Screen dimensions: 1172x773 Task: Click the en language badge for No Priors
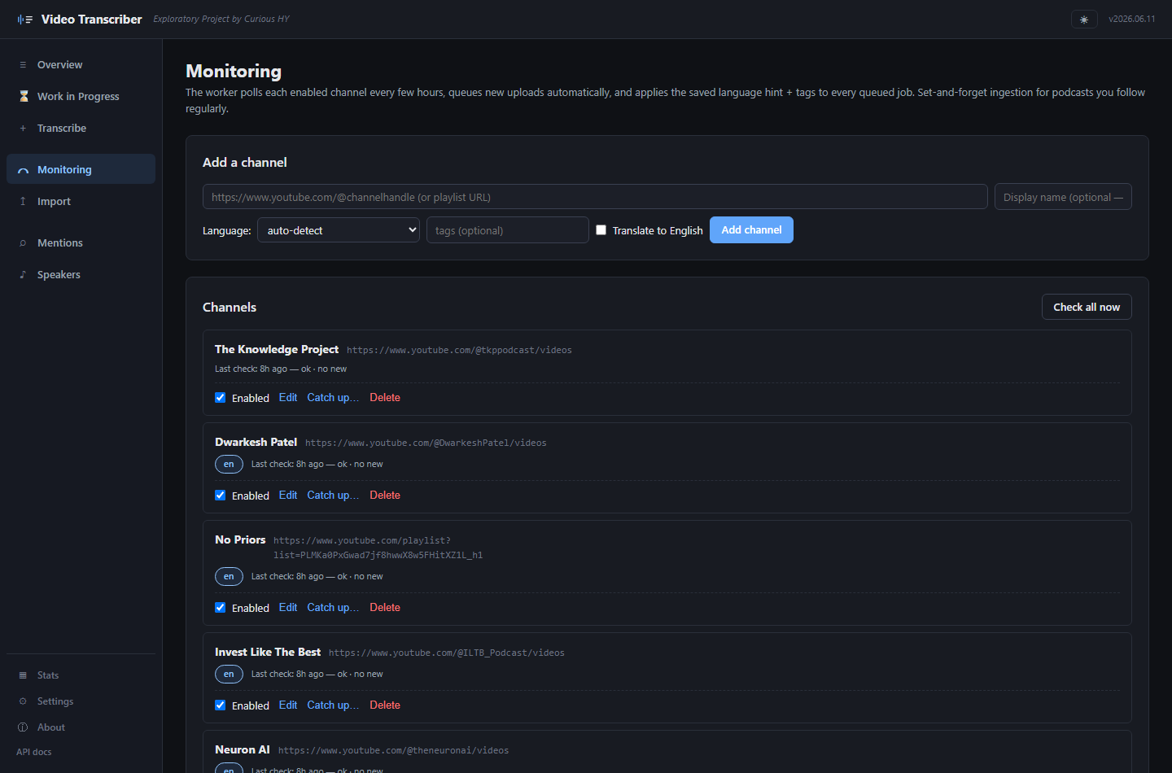coord(229,576)
